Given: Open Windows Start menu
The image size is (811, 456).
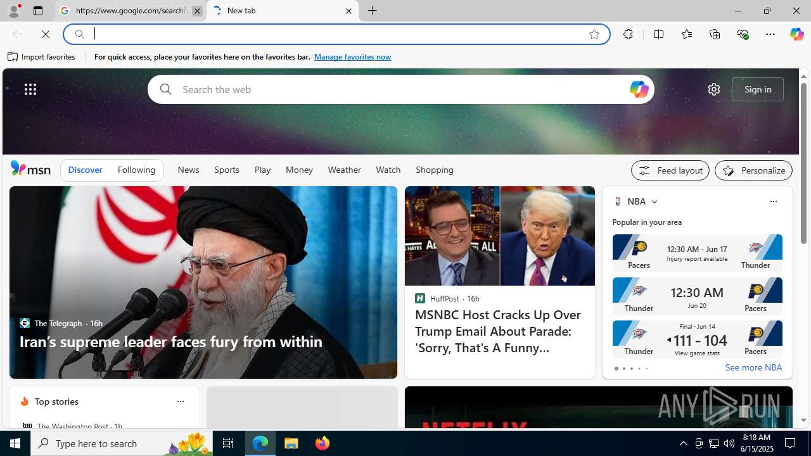Looking at the screenshot, I should 15,443.
